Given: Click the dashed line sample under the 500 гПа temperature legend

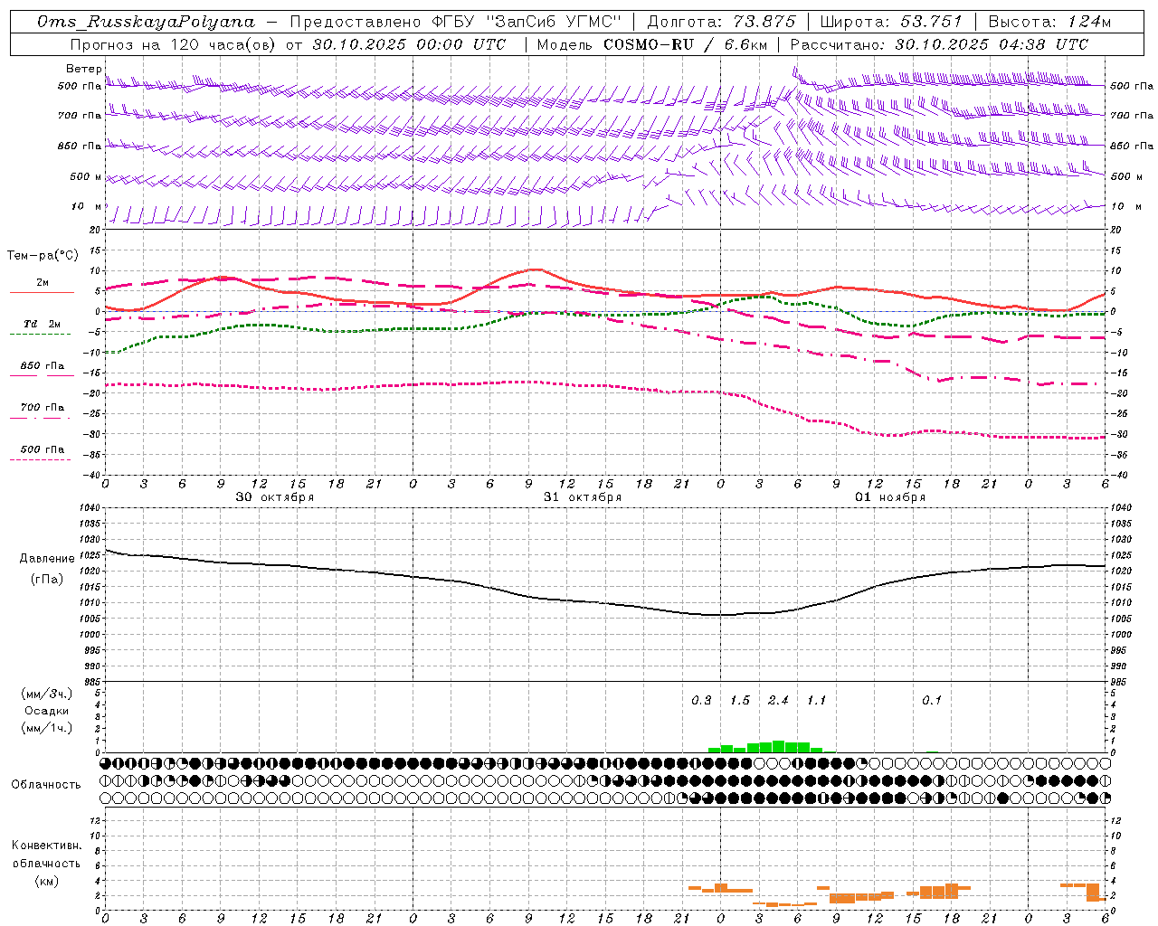Looking at the screenshot, I should (x=41, y=460).
